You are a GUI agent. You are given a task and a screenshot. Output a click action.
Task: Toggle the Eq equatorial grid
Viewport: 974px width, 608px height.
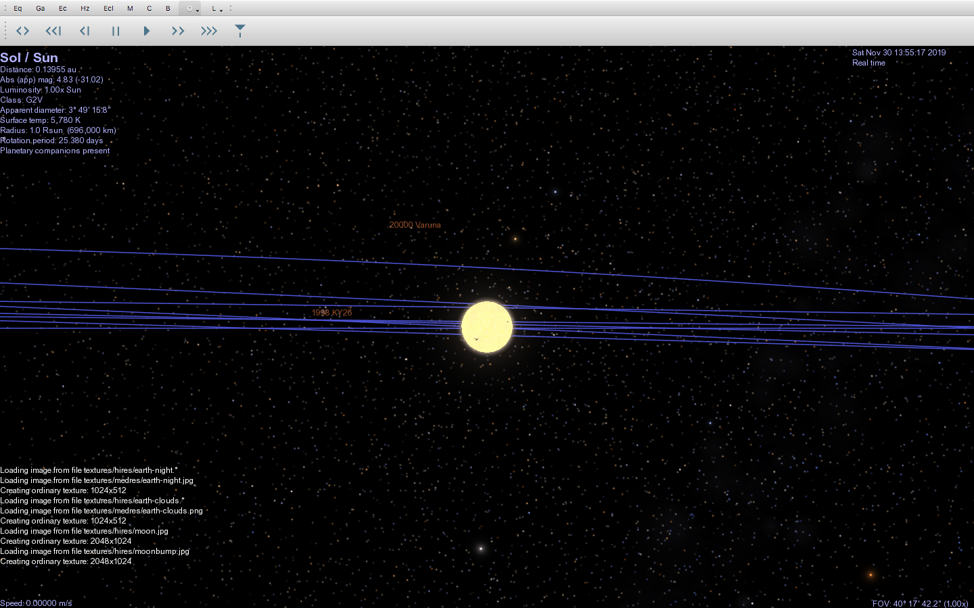point(18,8)
